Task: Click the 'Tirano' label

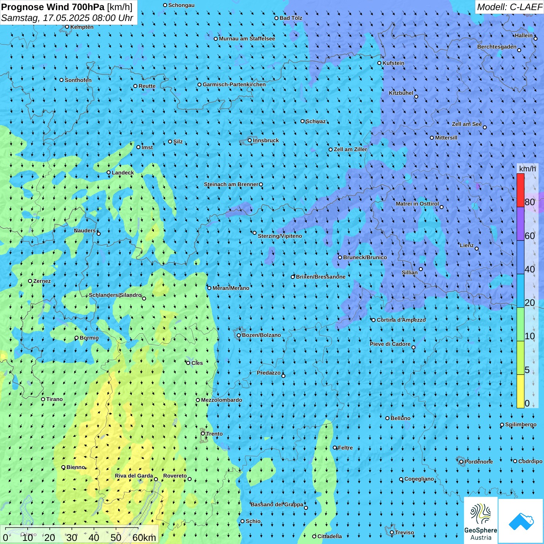Action: tap(54, 399)
